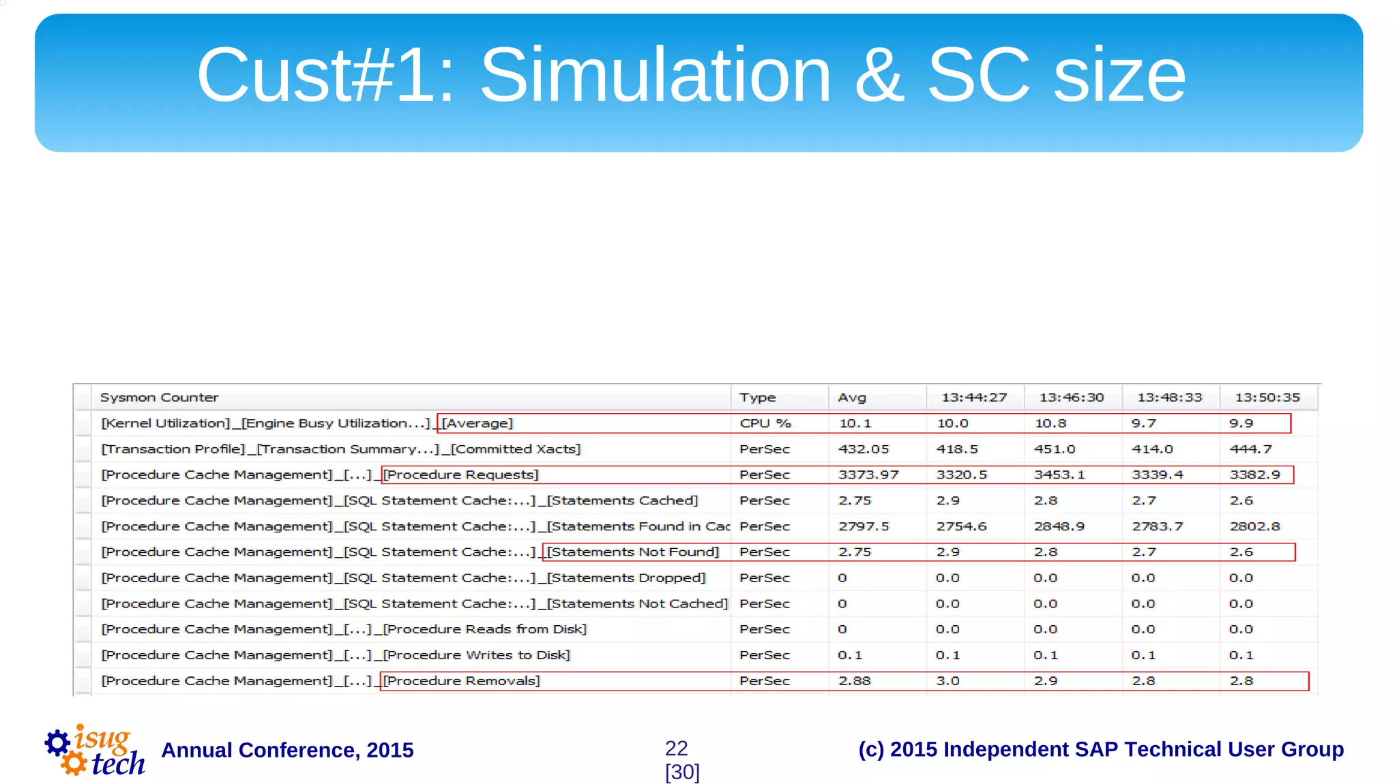The width and height of the screenshot is (1397, 784).
Task: Select the Statements Found in Cache row
Action: [x=696, y=526]
